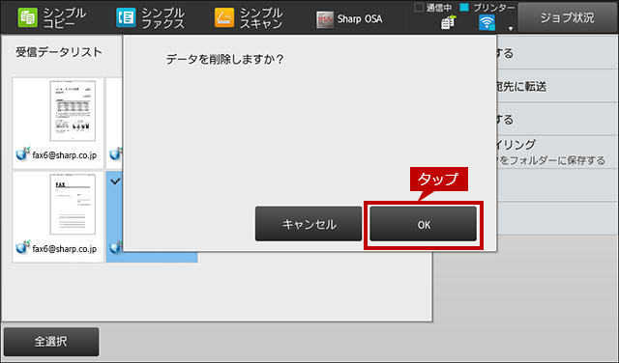Tap the wireless LAN status icon
The image size is (619, 363).
(486, 23)
